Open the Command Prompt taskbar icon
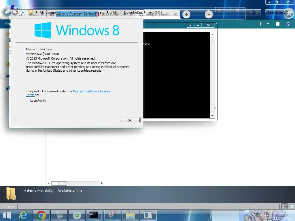The width and height of the screenshot is (295, 221). tap(94, 215)
